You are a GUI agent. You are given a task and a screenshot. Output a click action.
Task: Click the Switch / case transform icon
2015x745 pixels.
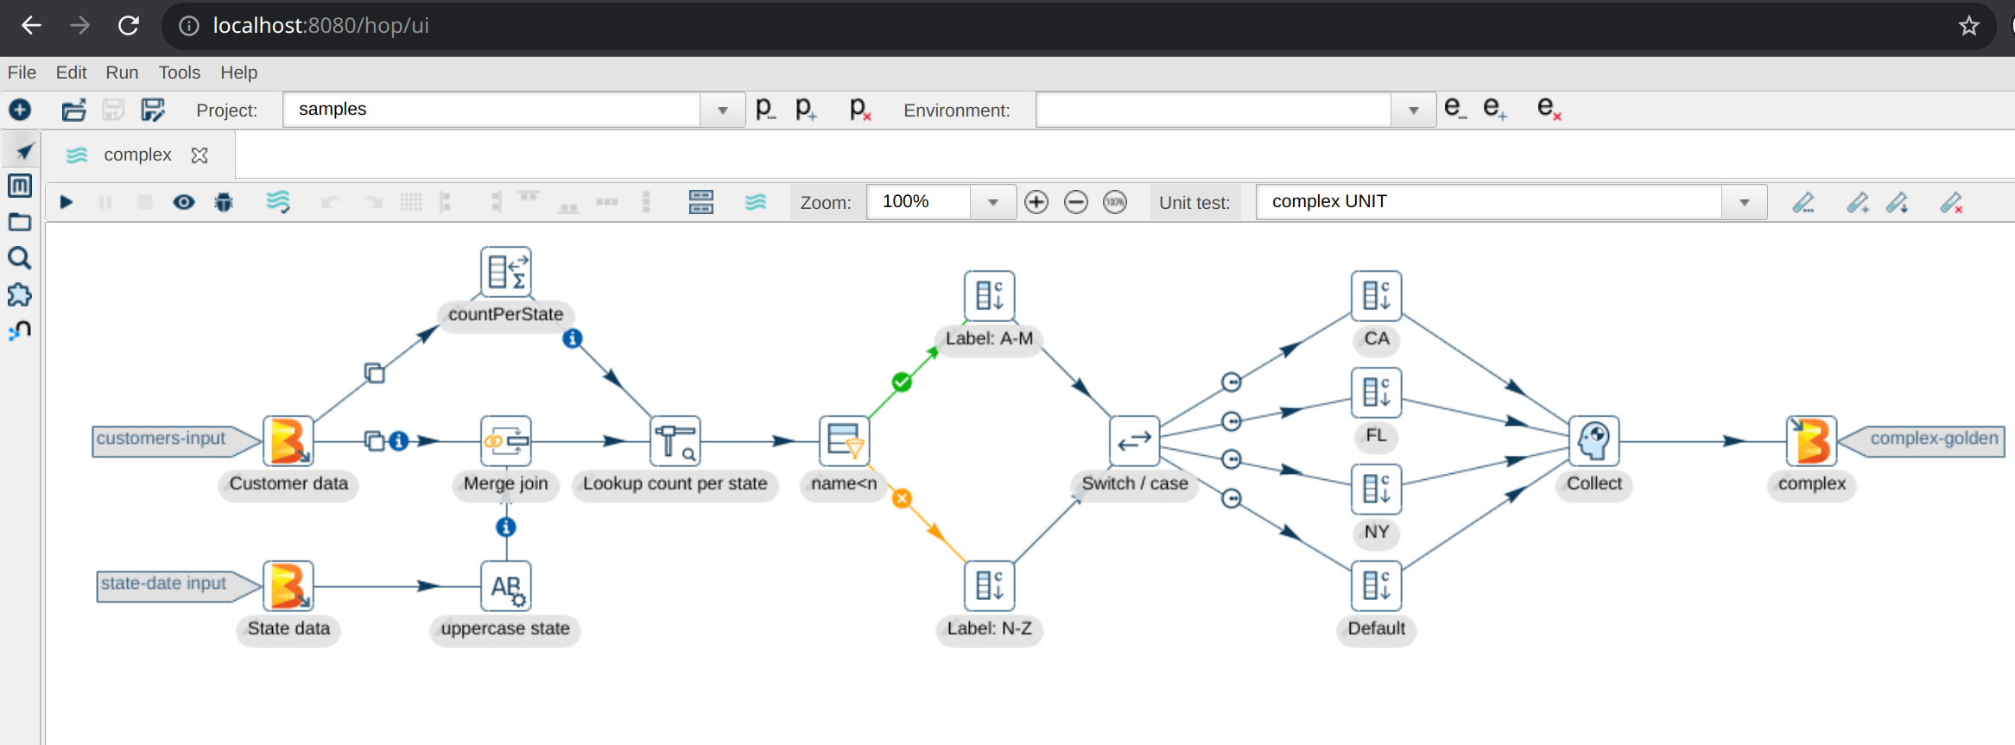(1134, 441)
